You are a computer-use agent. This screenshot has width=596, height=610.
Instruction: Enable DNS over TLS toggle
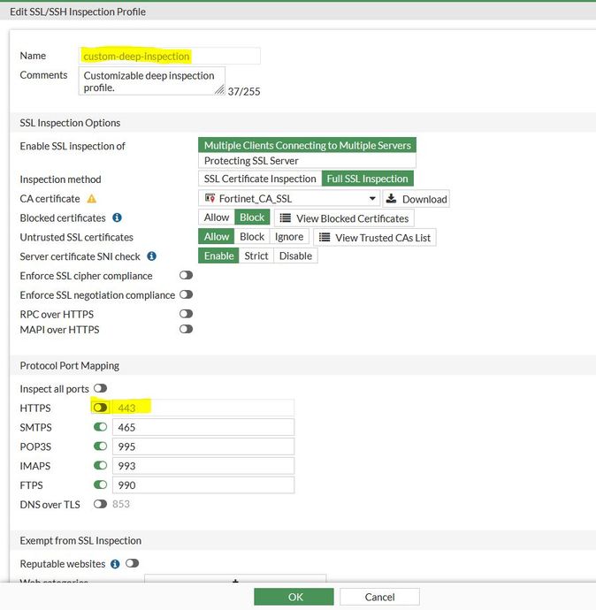pyautogui.click(x=100, y=504)
